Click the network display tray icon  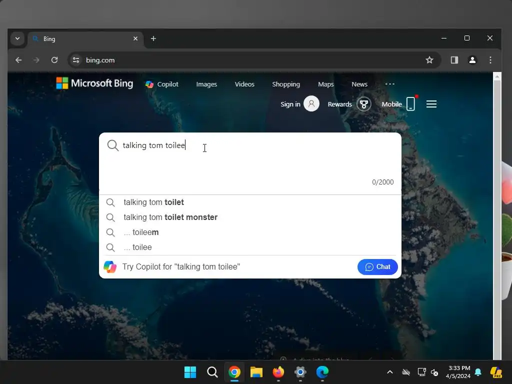(421, 372)
